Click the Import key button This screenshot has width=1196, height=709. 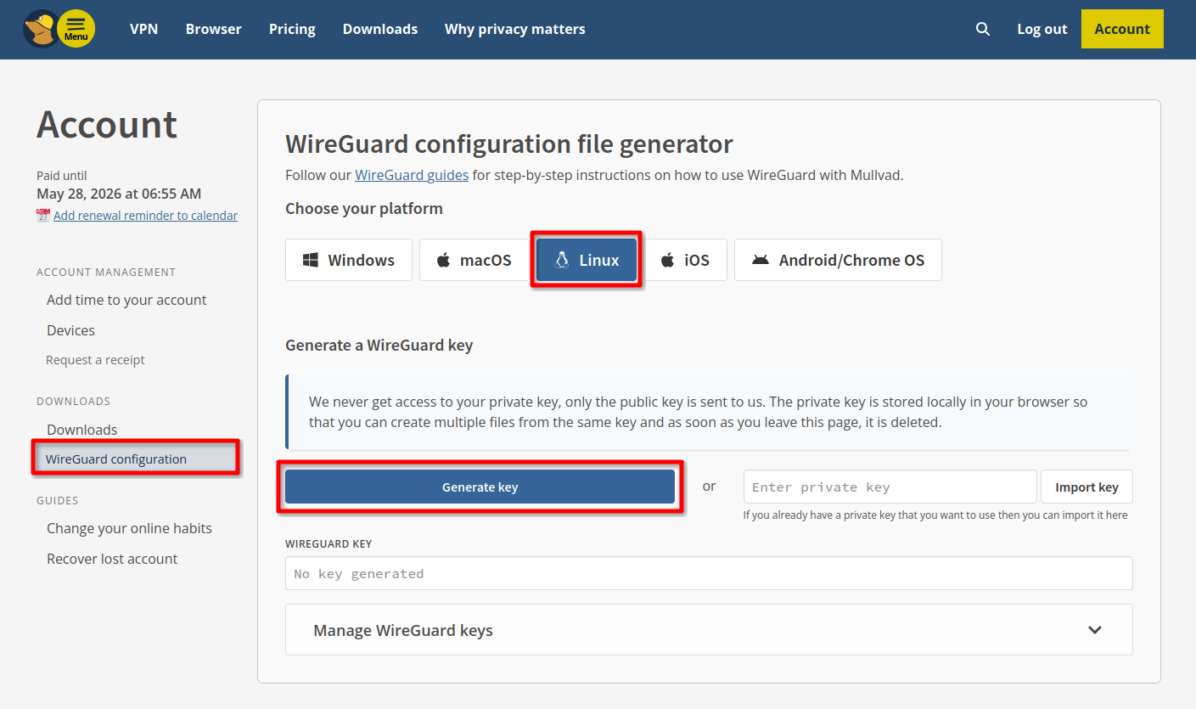1087,487
